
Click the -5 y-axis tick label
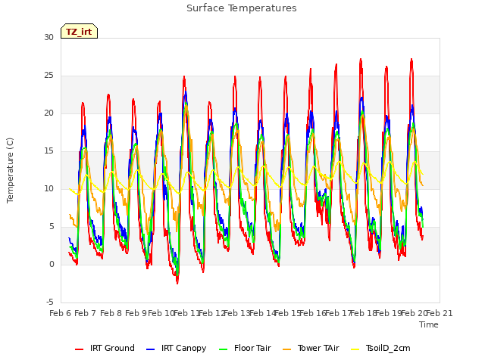point(50,302)
